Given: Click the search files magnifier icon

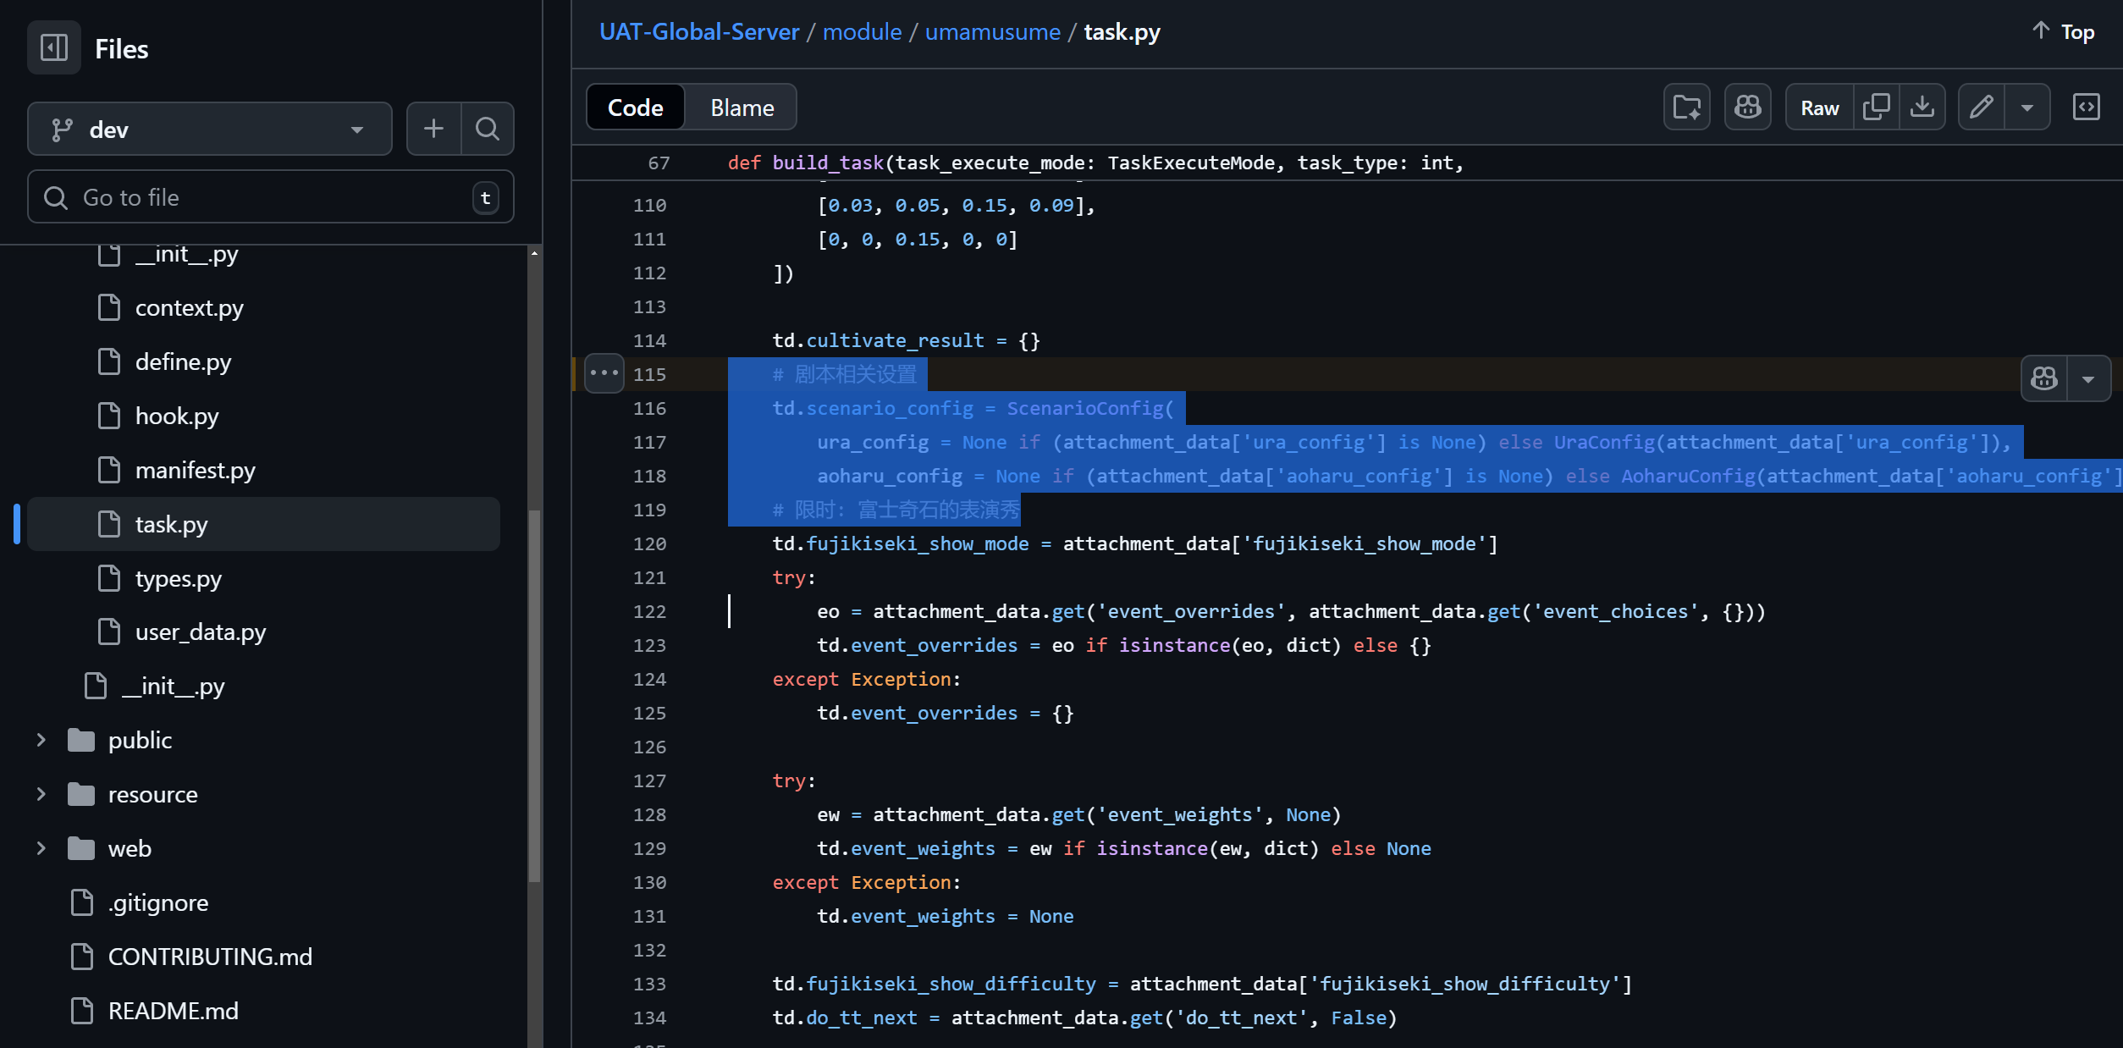Looking at the screenshot, I should tap(487, 129).
